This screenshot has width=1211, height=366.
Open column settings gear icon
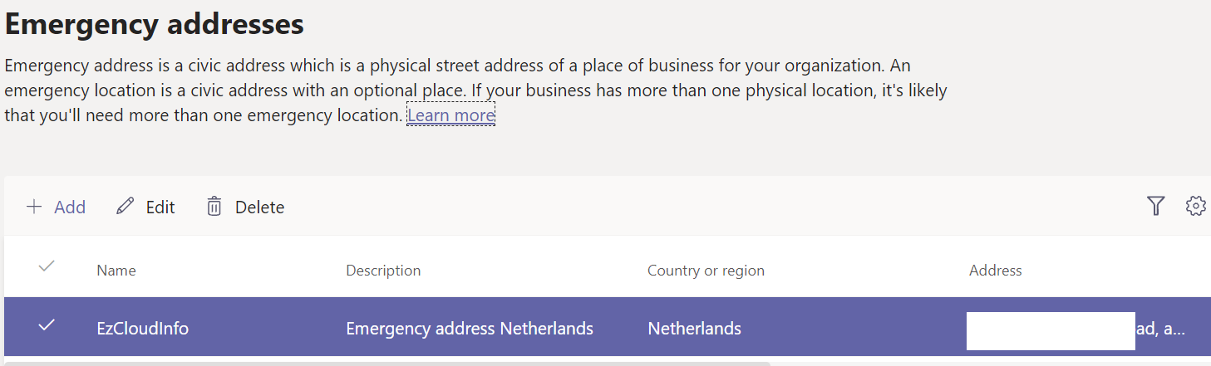tap(1195, 206)
